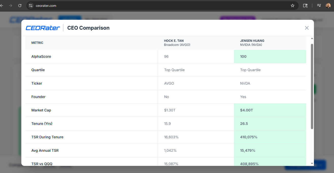Click the 410,075% TSR value
Viewport: 334px width, 173px height.
click(x=249, y=137)
